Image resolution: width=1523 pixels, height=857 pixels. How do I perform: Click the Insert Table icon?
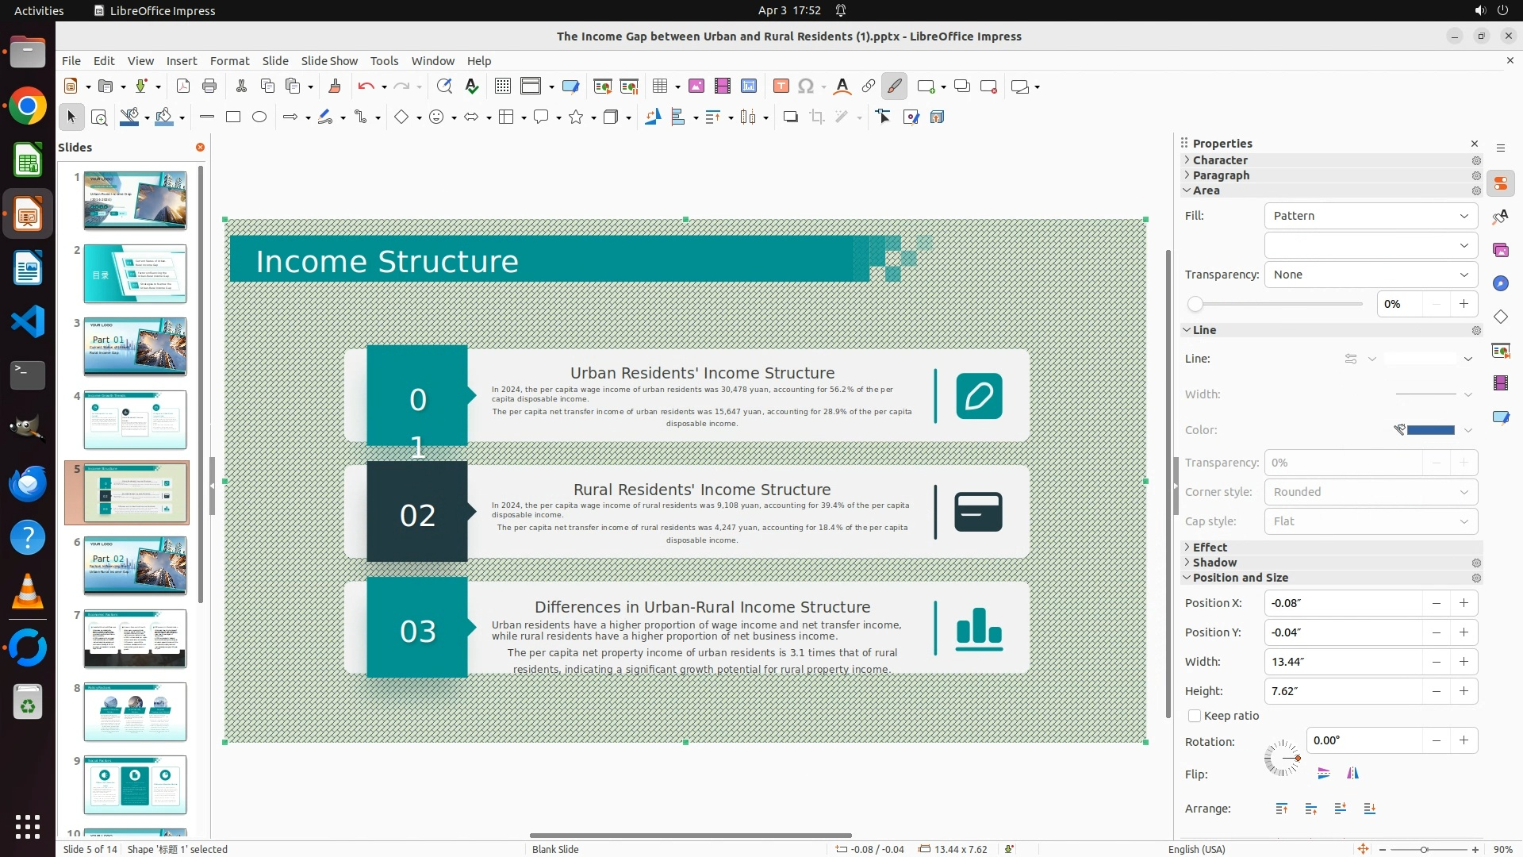point(659,86)
